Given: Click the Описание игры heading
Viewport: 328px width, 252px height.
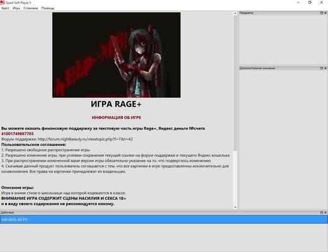Looking at the screenshot, I should [18, 188].
